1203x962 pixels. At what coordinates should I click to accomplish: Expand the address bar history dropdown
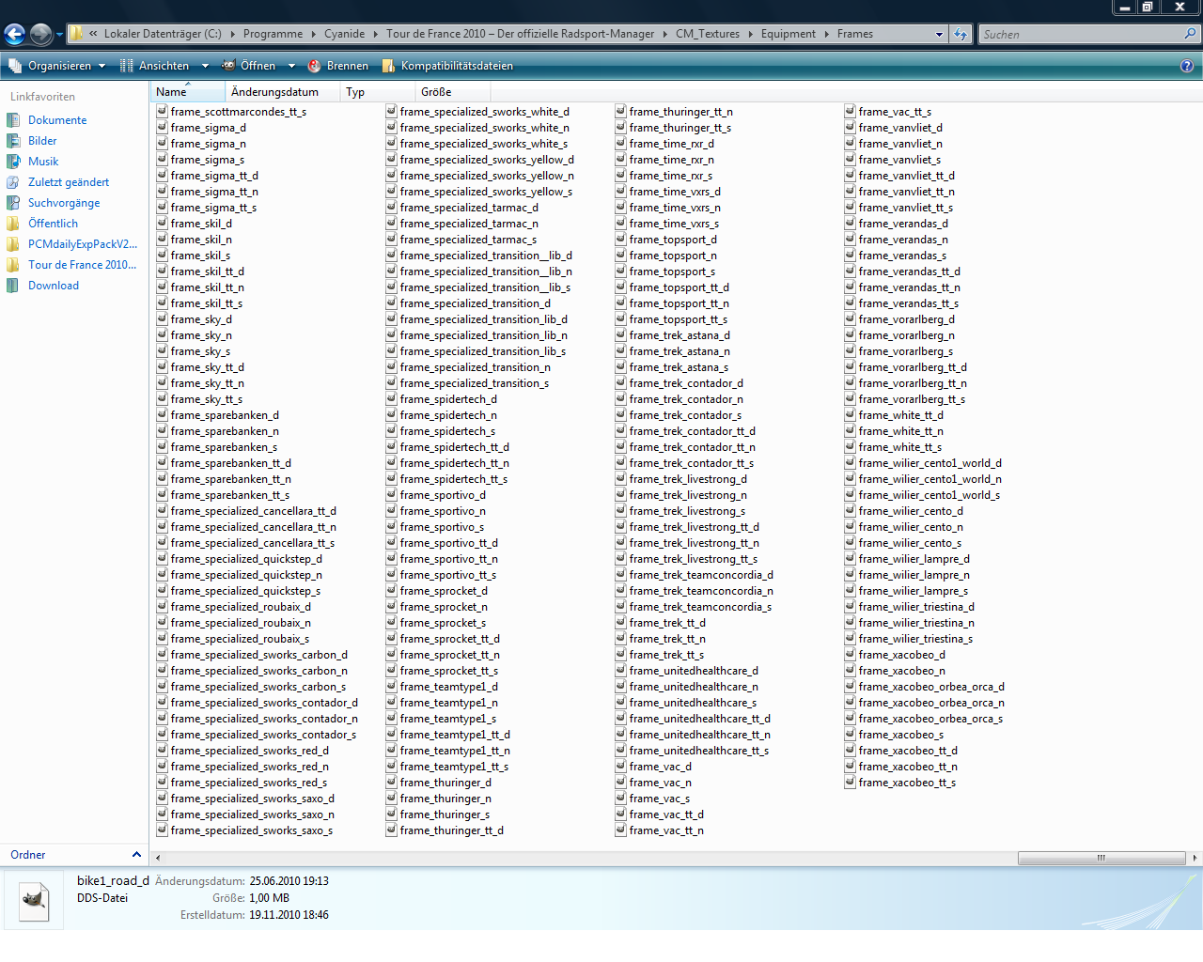tap(939, 34)
